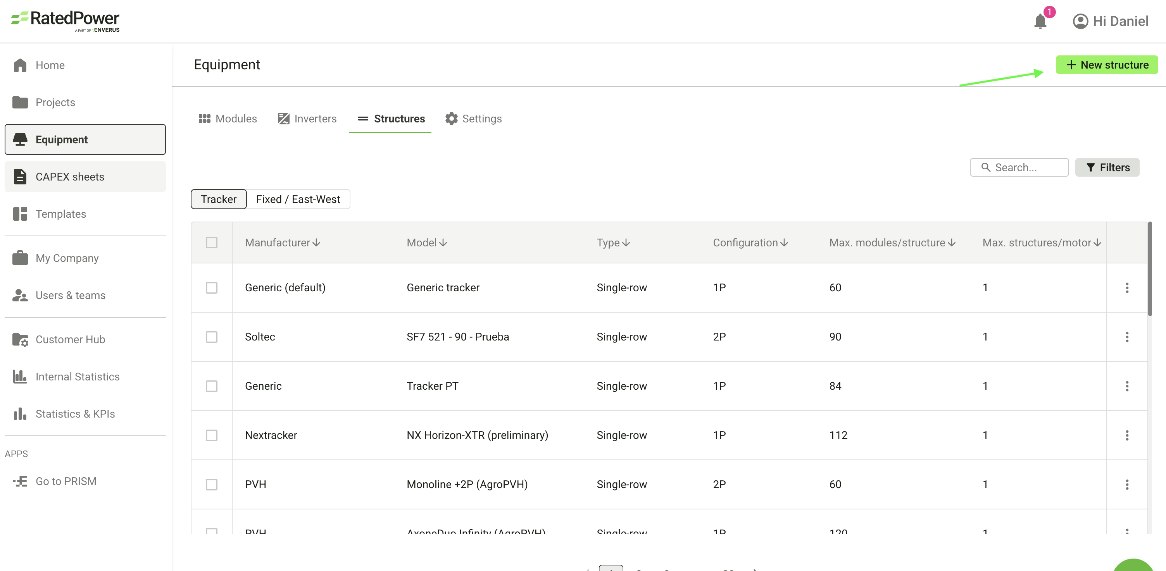This screenshot has width=1166, height=571.
Task: Open the Filters panel
Action: [x=1107, y=167]
